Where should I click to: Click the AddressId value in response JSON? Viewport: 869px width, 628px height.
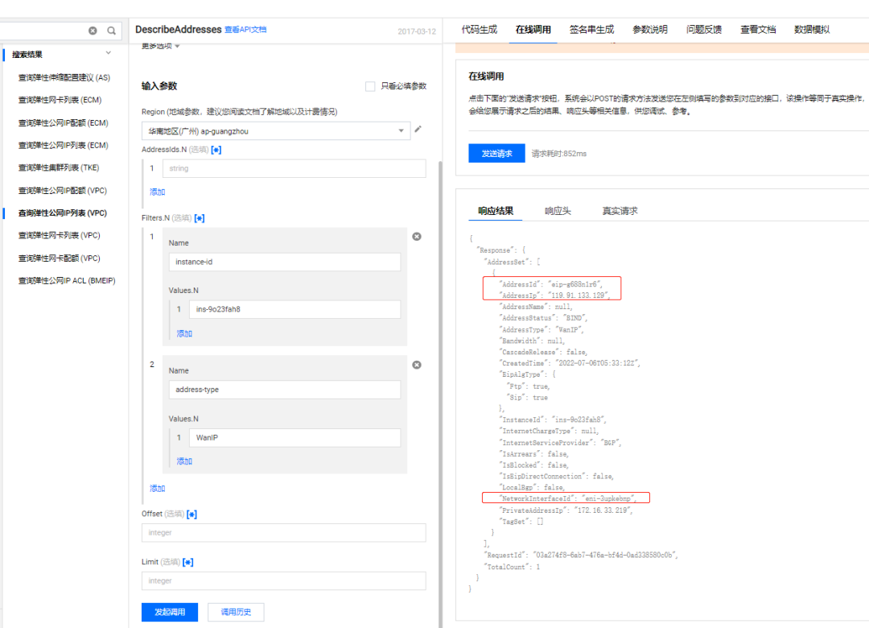pyautogui.click(x=575, y=284)
